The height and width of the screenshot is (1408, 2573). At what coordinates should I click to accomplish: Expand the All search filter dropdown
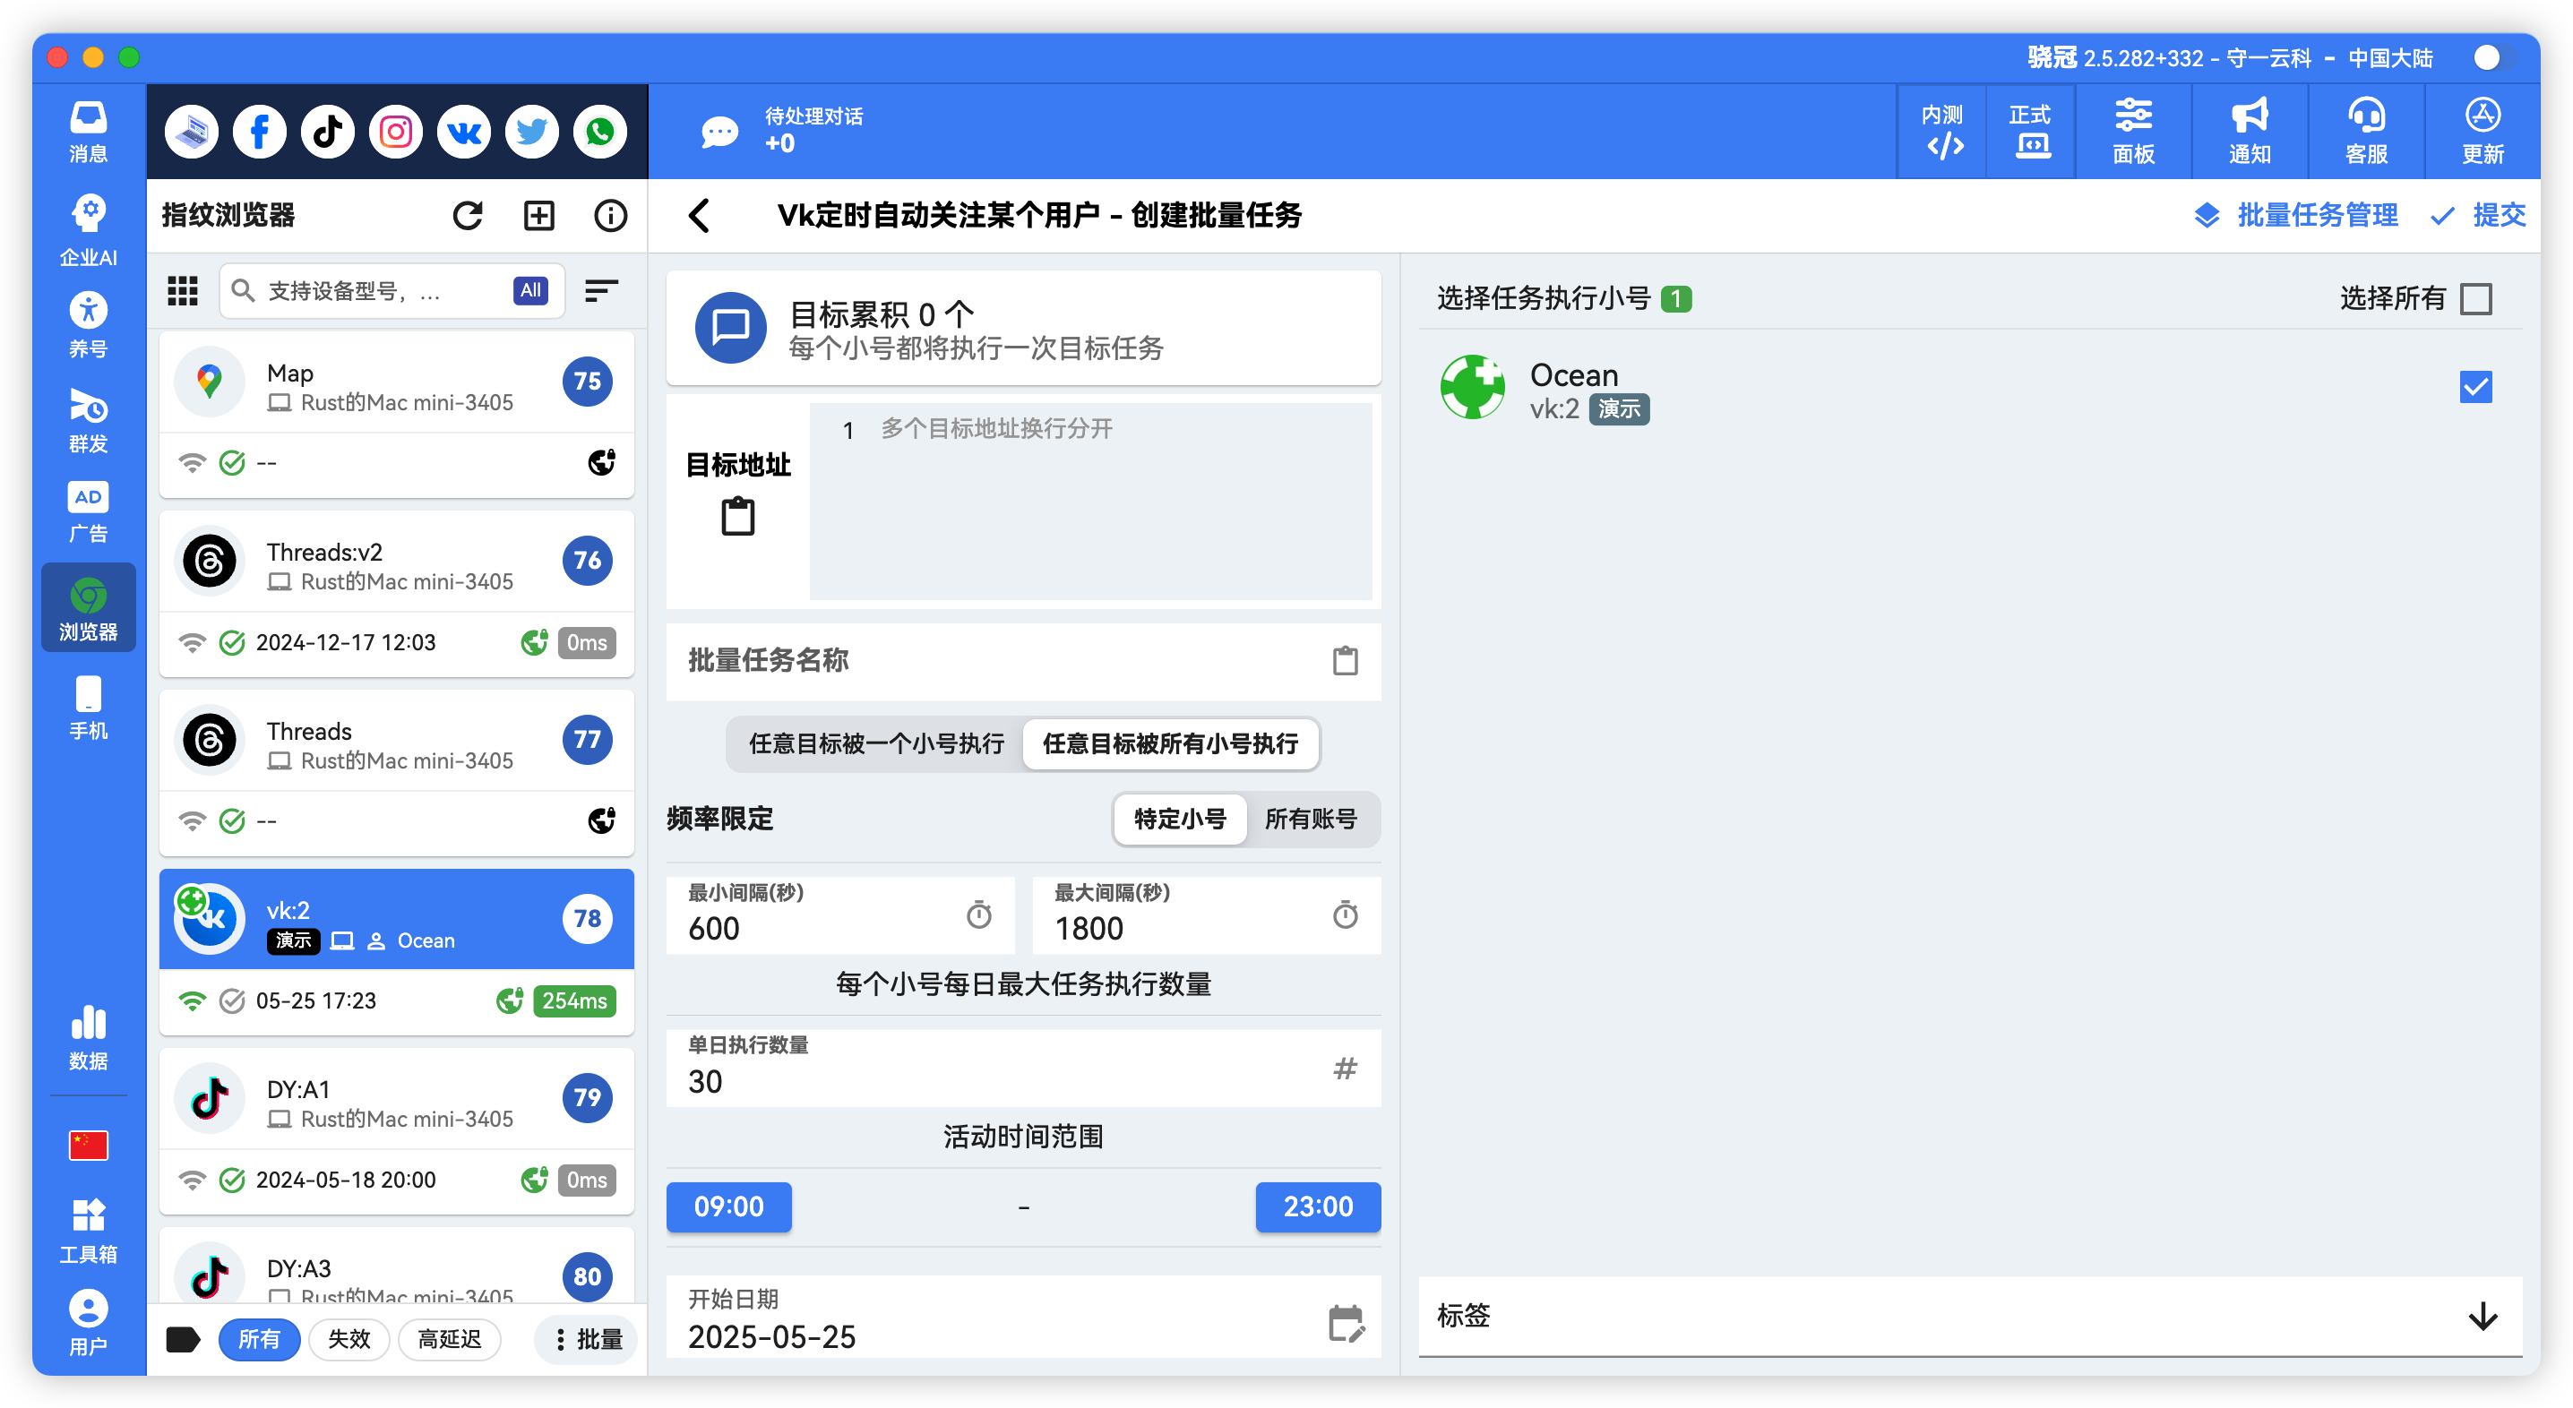coord(529,290)
